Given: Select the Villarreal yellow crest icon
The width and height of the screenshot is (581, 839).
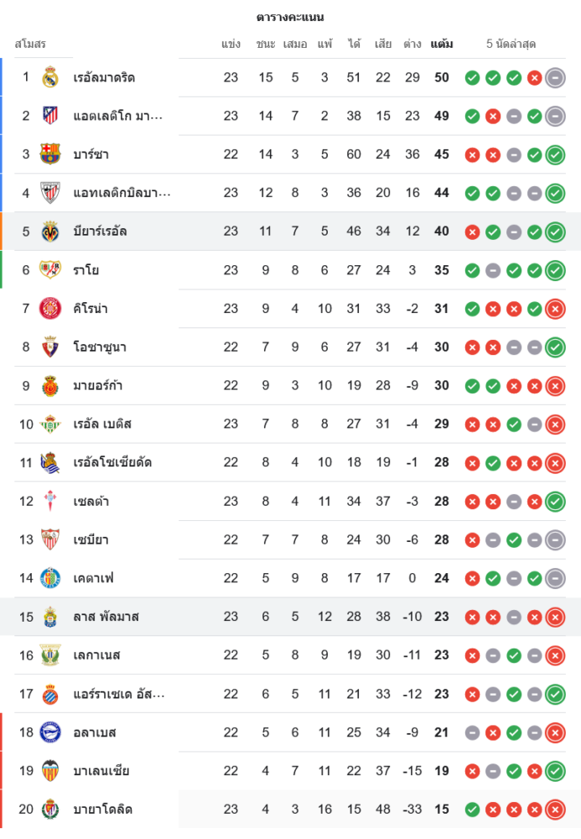Looking at the screenshot, I should coord(50,232).
